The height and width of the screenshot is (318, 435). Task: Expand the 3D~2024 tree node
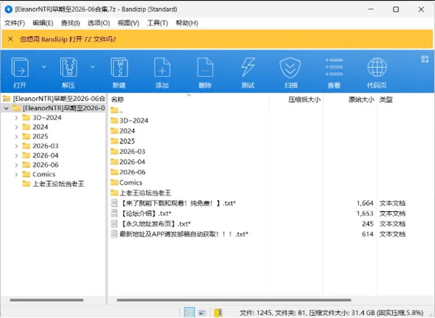click(x=16, y=117)
